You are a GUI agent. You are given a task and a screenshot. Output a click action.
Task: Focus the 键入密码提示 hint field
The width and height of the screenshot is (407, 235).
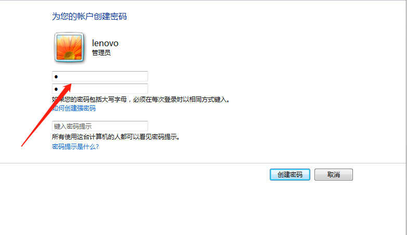(x=100, y=126)
